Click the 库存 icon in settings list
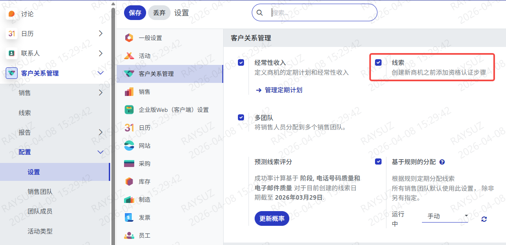Screen dimensions: 506x245 pos(129,182)
